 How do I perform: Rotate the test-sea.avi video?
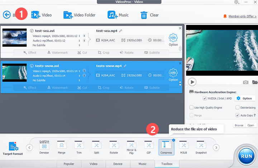(126, 53)
